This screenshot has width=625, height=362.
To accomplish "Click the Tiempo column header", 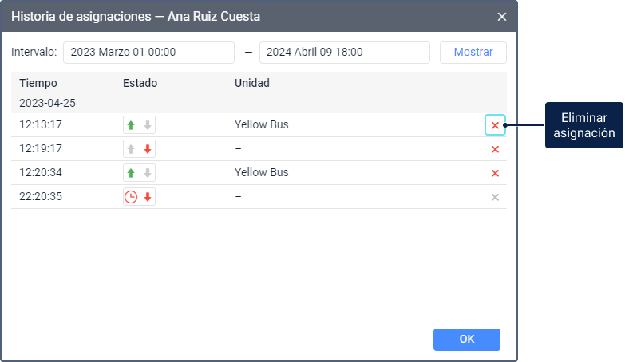I will [38, 83].
